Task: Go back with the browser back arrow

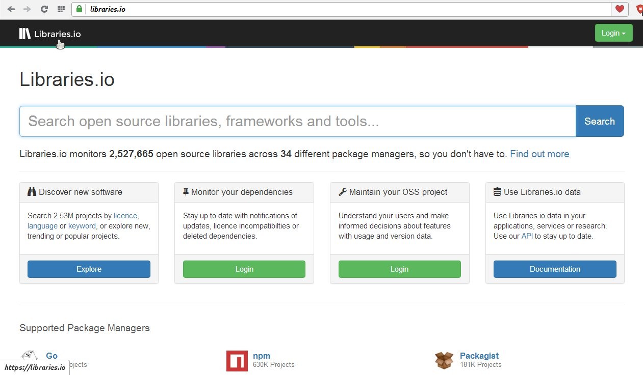Action: [x=11, y=9]
